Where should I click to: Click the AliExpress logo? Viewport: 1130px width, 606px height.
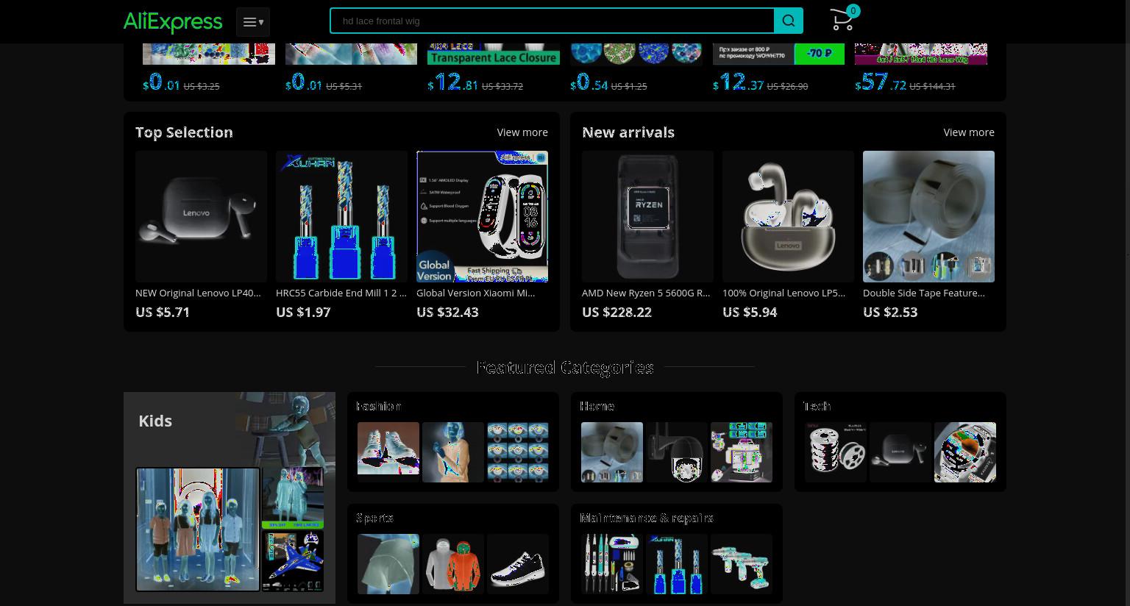[x=173, y=22]
